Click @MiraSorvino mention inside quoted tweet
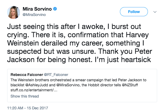Screen dimensions: 161x112 coord(68,85)
